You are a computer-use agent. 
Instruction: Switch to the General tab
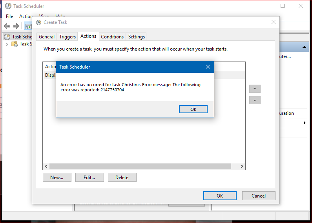(47, 37)
